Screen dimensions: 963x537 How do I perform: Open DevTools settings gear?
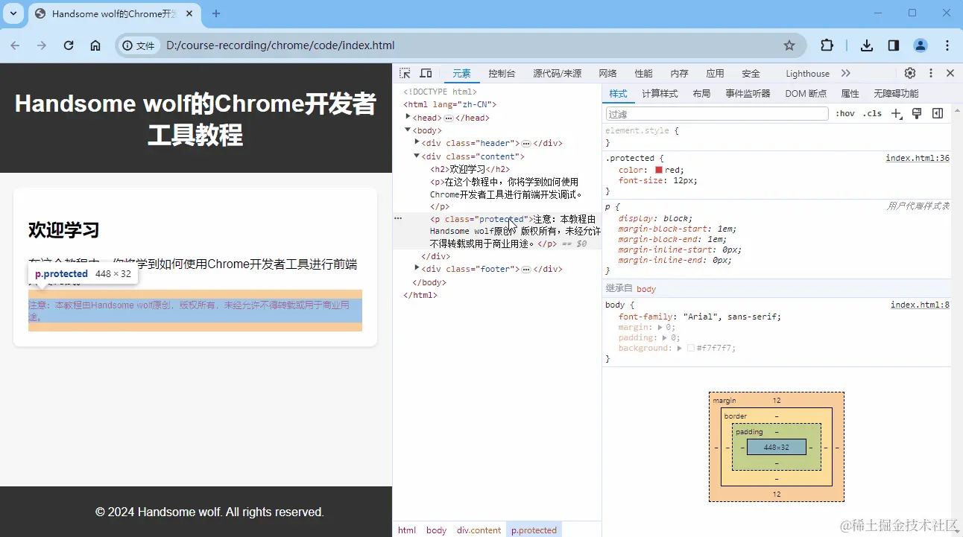point(910,73)
